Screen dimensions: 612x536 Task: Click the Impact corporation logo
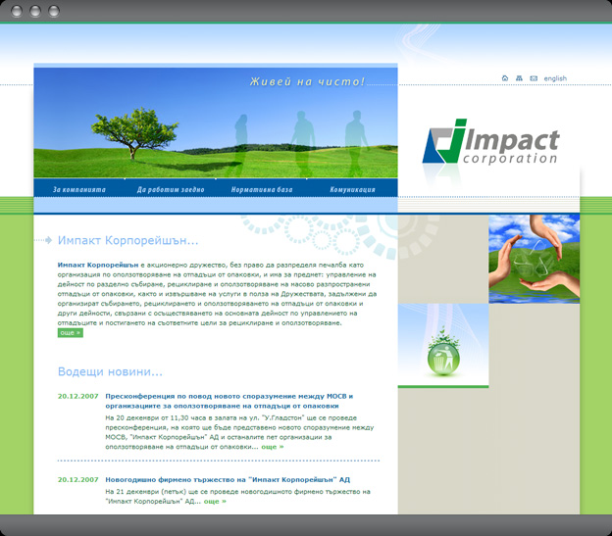(x=490, y=142)
